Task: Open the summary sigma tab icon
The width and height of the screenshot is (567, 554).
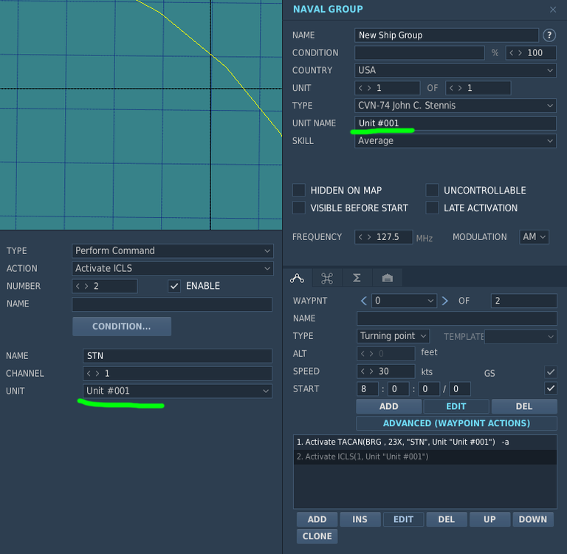Action: pyautogui.click(x=357, y=278)
